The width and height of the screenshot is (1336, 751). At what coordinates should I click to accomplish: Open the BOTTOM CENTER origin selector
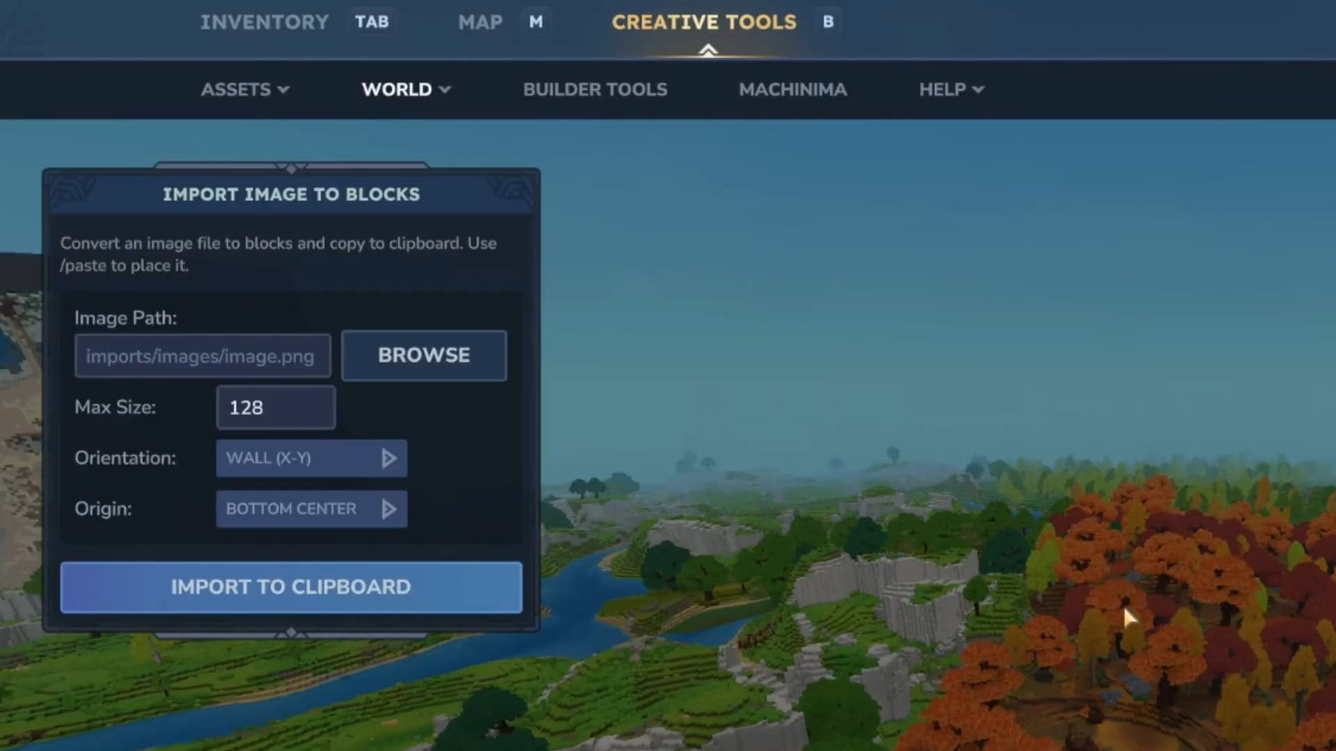coord(299,509)
